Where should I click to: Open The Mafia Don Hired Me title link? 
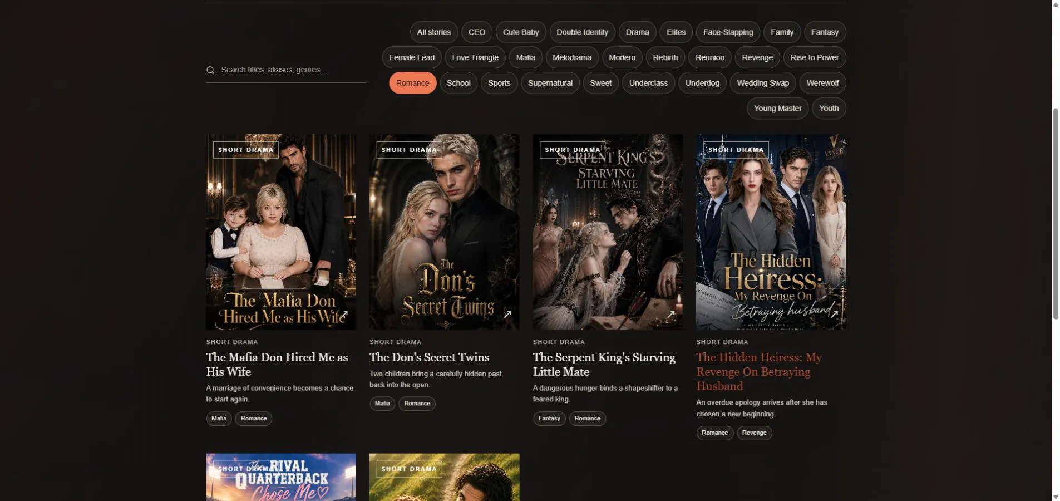[277, 365]
